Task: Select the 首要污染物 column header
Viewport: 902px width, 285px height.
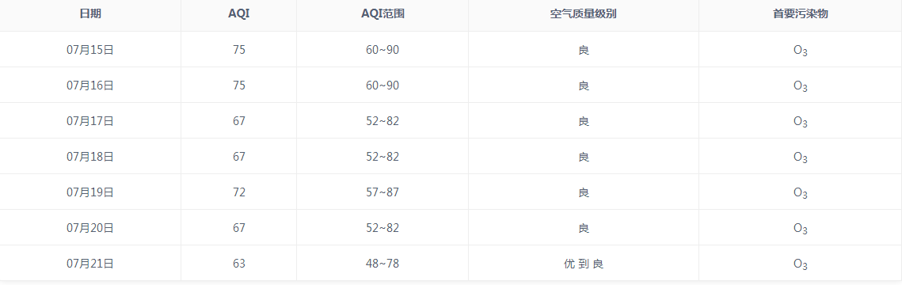Action: point(800,13)
